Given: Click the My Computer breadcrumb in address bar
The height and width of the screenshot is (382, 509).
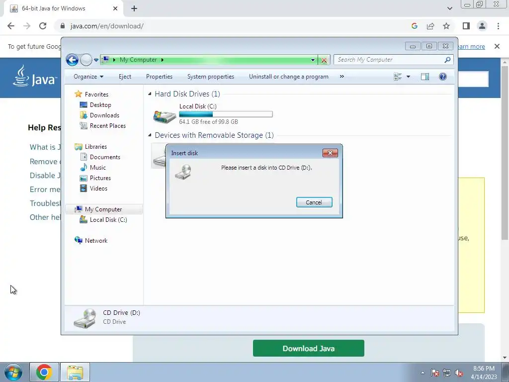Looking at the screenshot, I should tap(138, 60).
